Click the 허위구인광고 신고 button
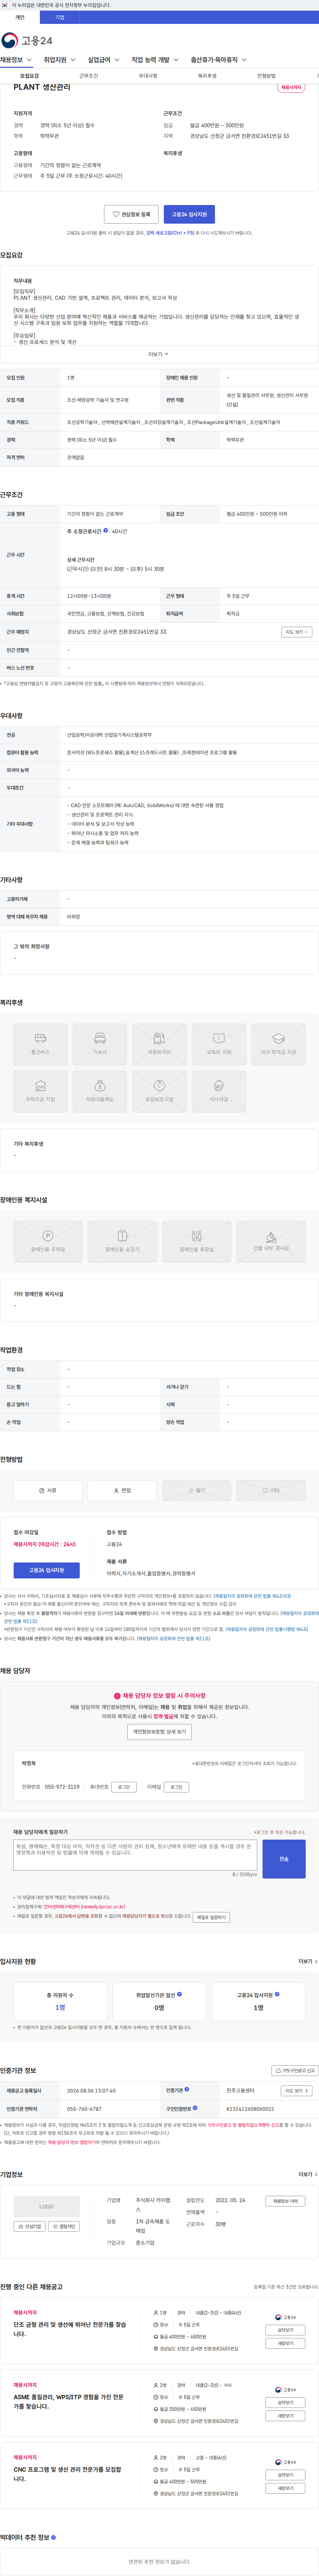 click(295, 2070)
